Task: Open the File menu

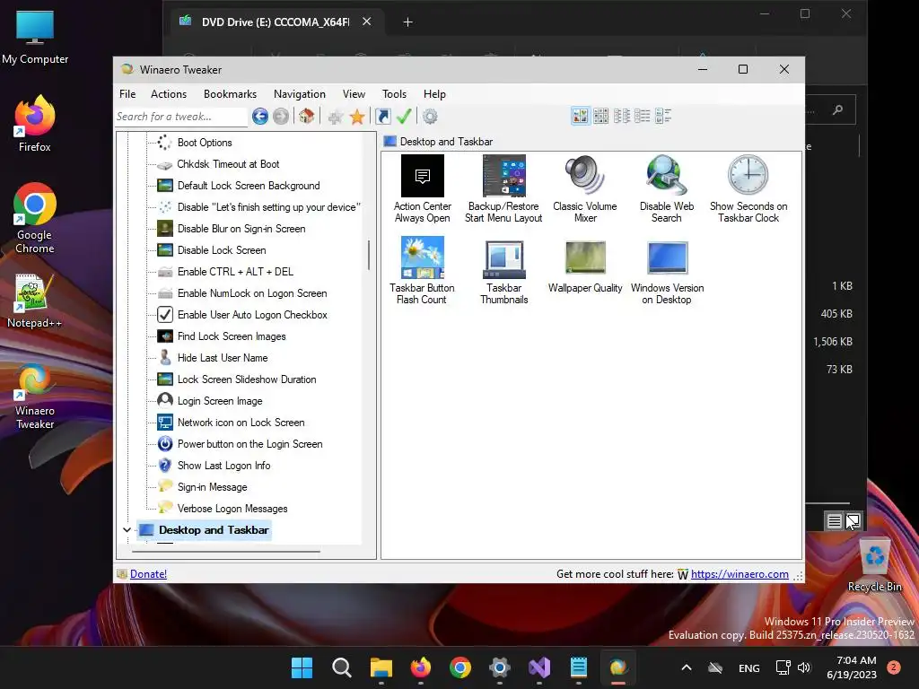Action: coord(127,94)
